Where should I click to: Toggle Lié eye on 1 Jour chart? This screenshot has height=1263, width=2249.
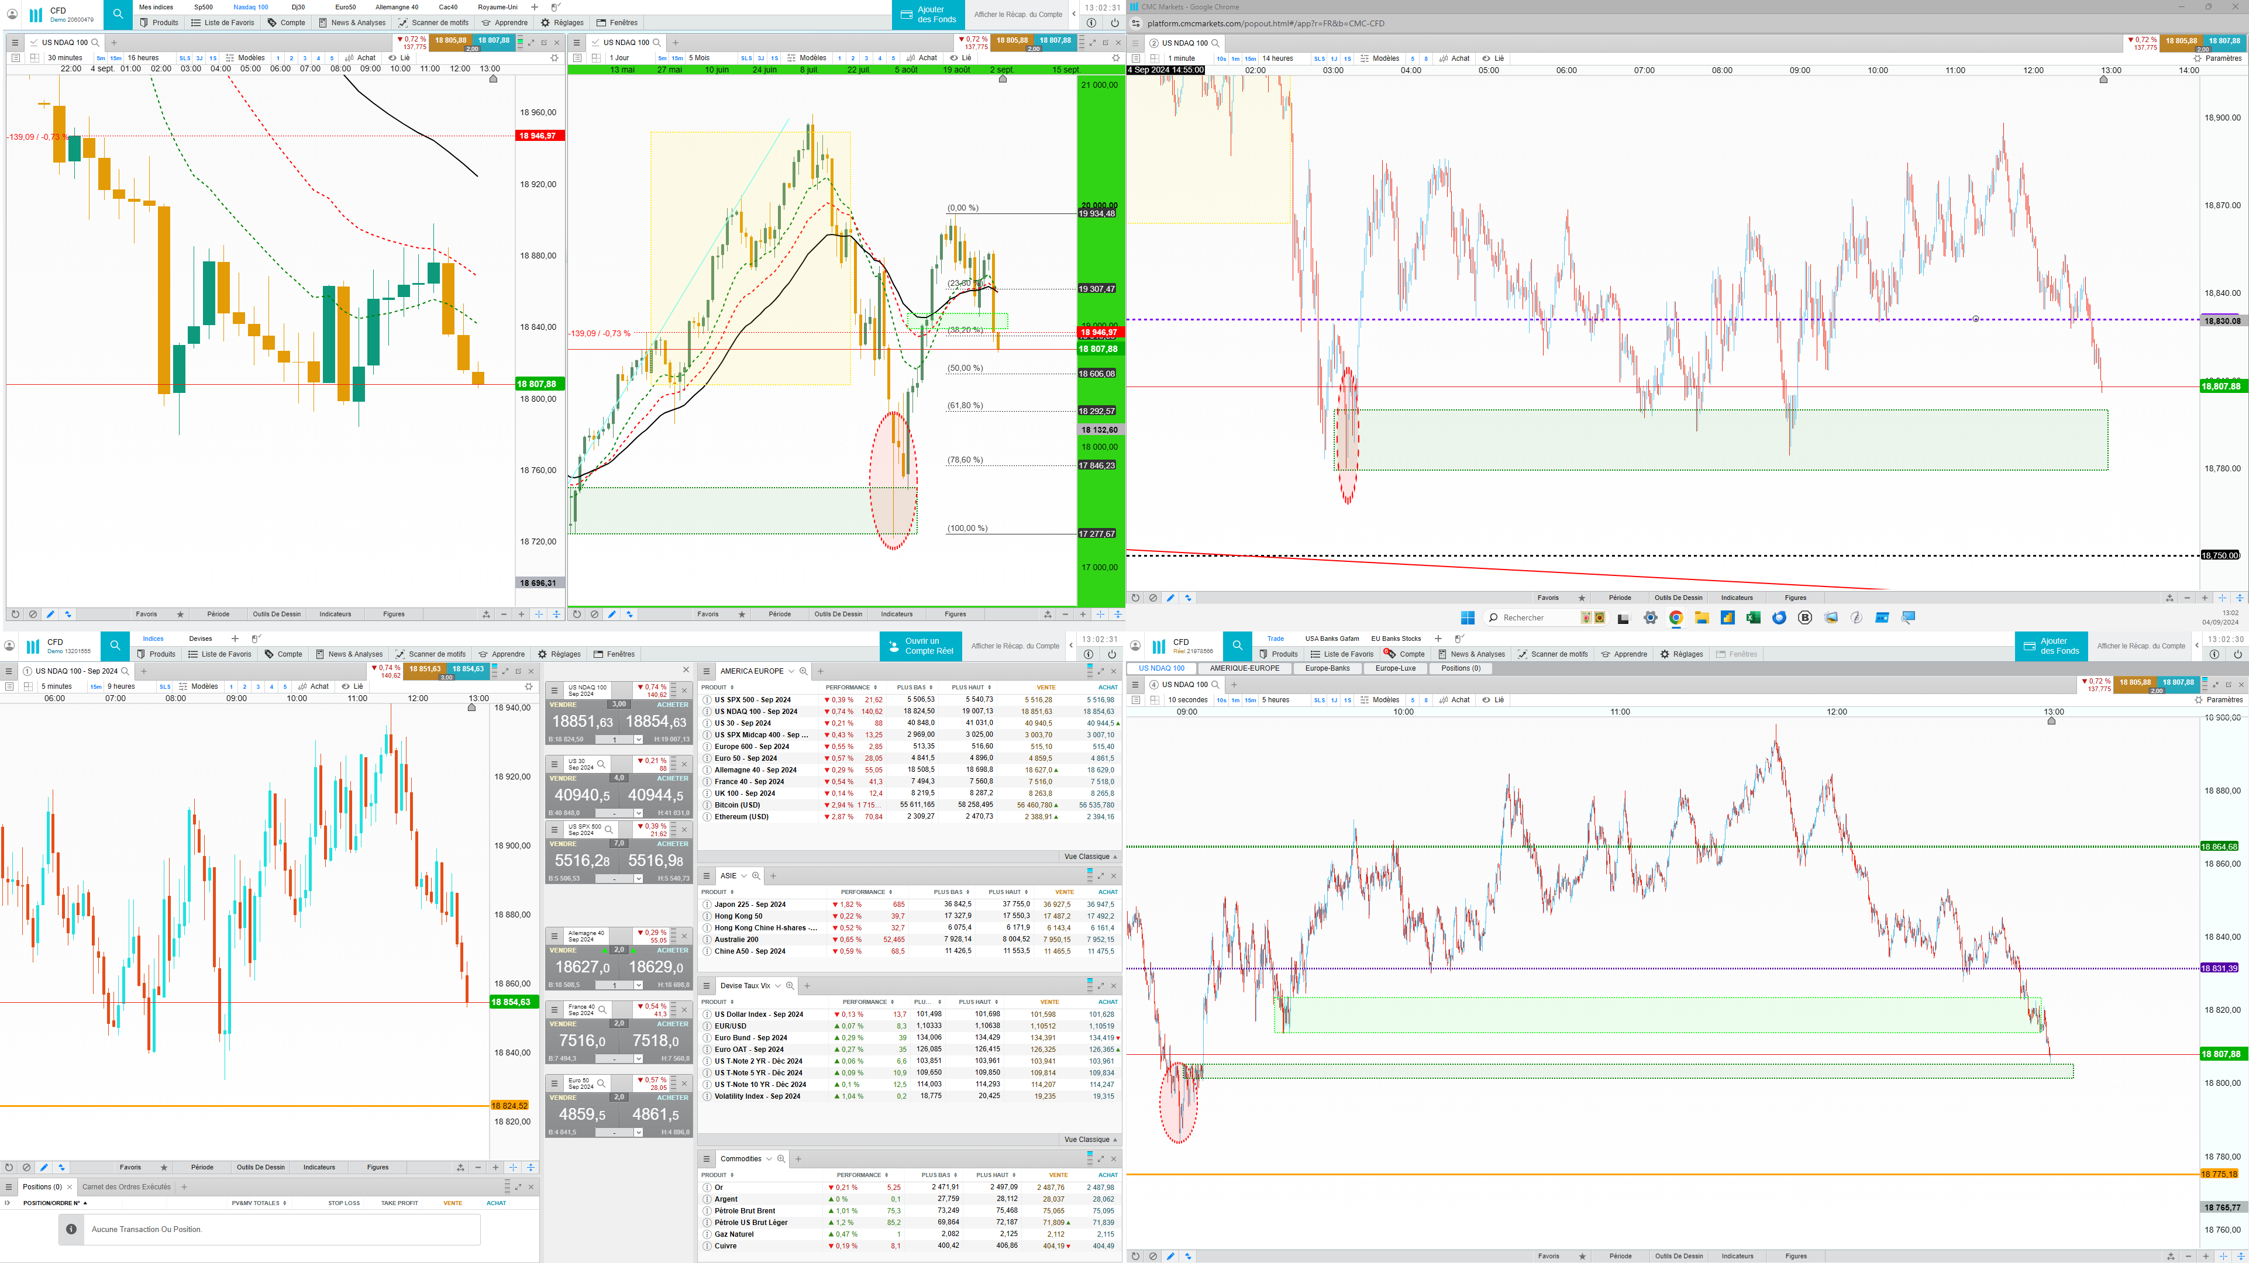point(953,58)
